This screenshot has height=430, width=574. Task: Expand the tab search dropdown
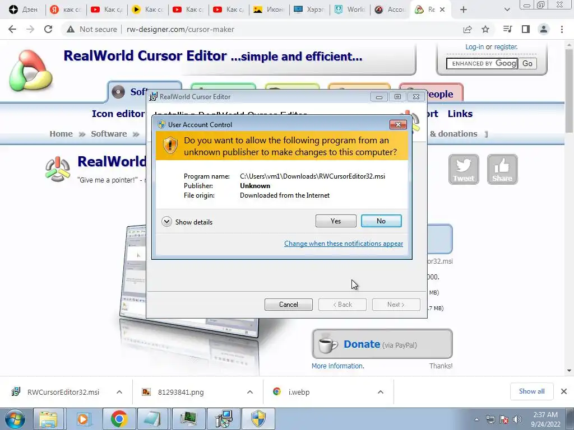tap(507, 10)
